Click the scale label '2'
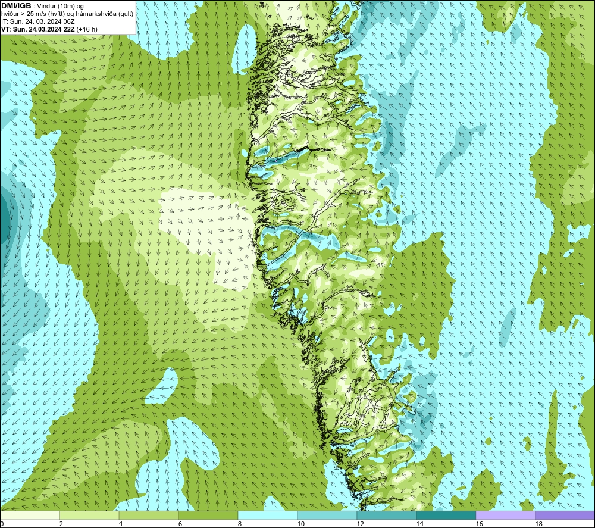The height and width of the screenshot is (528, 595). [x=61, y=524]
